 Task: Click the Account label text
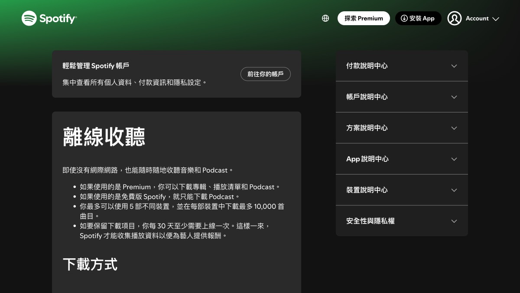[477, 19]
